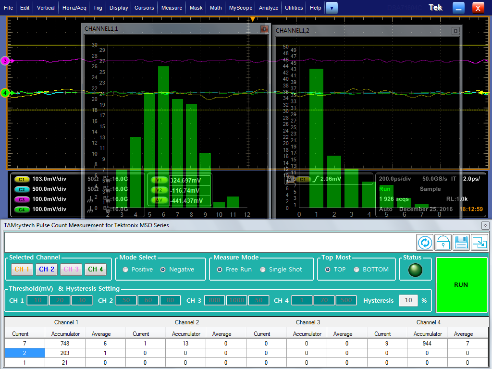The height and width of the screenshot is (369, 492).
Task: Click the V2 cursor readout badge
Action: pyautogui.click(x=159, y=190)
